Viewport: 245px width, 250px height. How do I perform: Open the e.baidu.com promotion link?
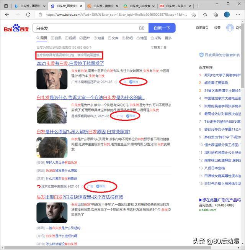pyautogui.click(x=207, y=210)
